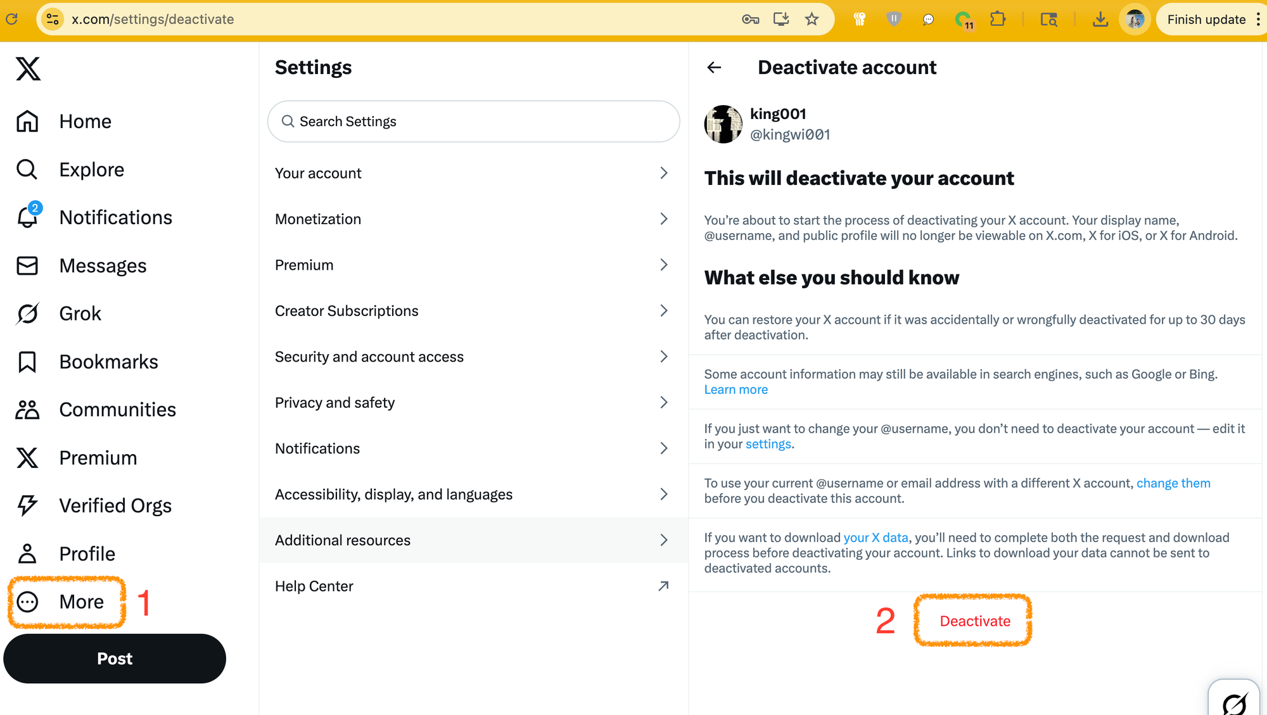This screenshot has height=715, width=1267.
Task: Open the password key icon in address bar
Action: 750,19
